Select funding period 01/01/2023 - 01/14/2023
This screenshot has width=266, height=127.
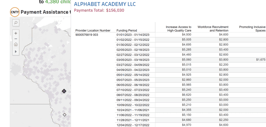[x=133, y=35]
